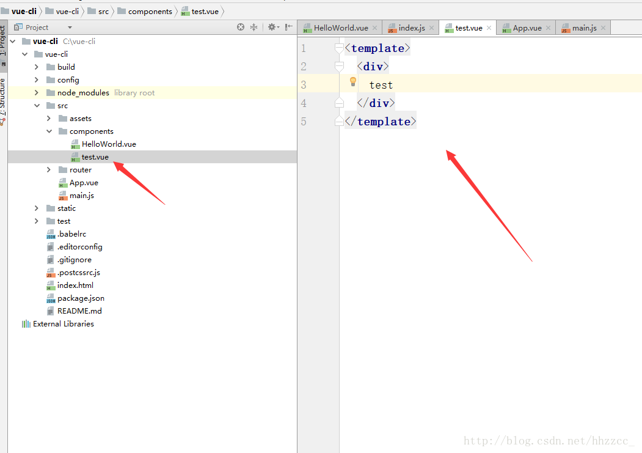This screenshot has width=642, height=453.
Task: Click the node_modules folder icon
Action: pos(51,92)
